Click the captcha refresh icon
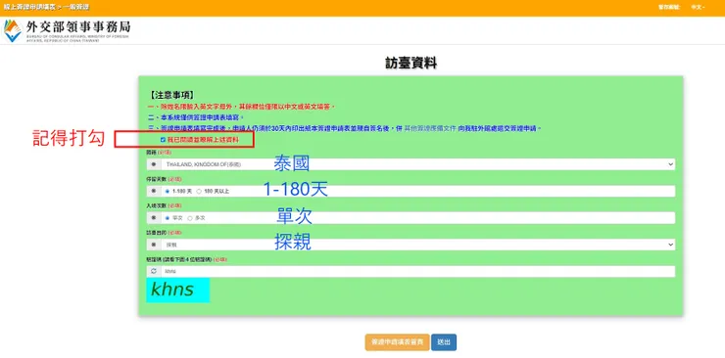Image resolution: width=725 pixels, height=358 pixels. (x=154, y=271)
